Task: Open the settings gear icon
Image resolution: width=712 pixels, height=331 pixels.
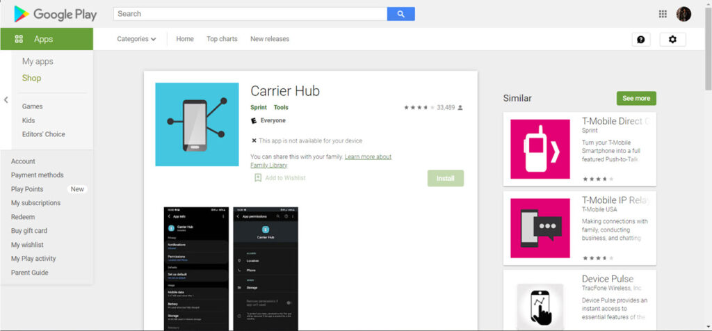Action: pos(672,40)
